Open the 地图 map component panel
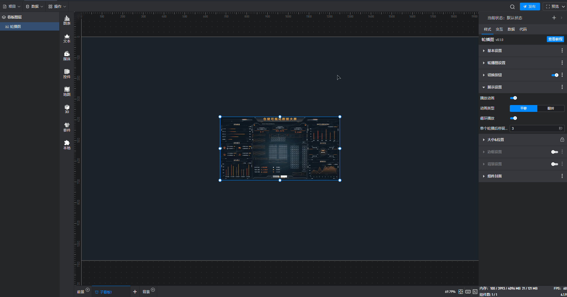The height and width of the screenshot is (297, 567). [x=67, y=91]
